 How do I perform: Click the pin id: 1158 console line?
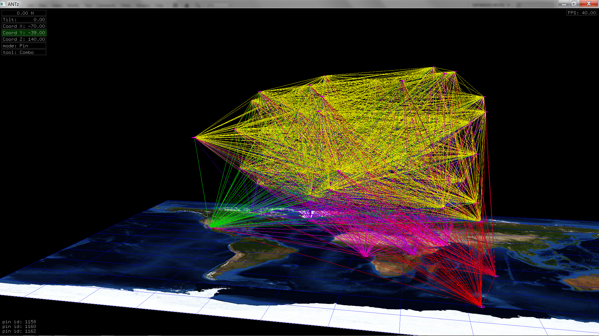point(19,322)
